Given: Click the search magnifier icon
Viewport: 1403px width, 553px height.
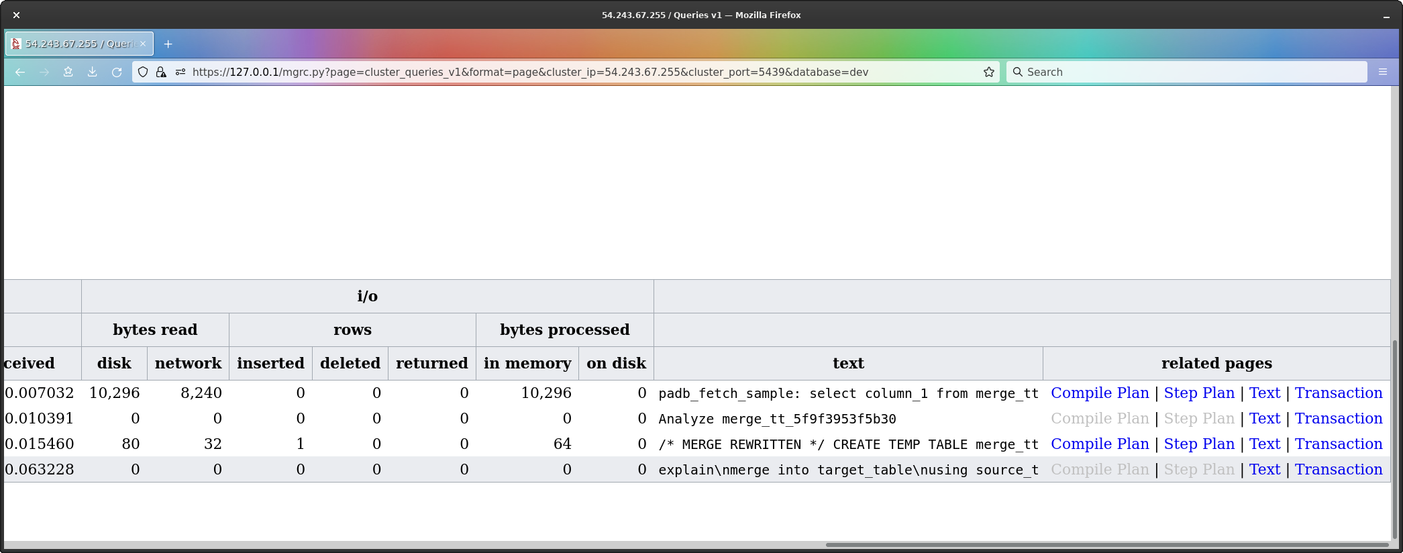Looking at the screenshot, I should tap(1018, 72).
